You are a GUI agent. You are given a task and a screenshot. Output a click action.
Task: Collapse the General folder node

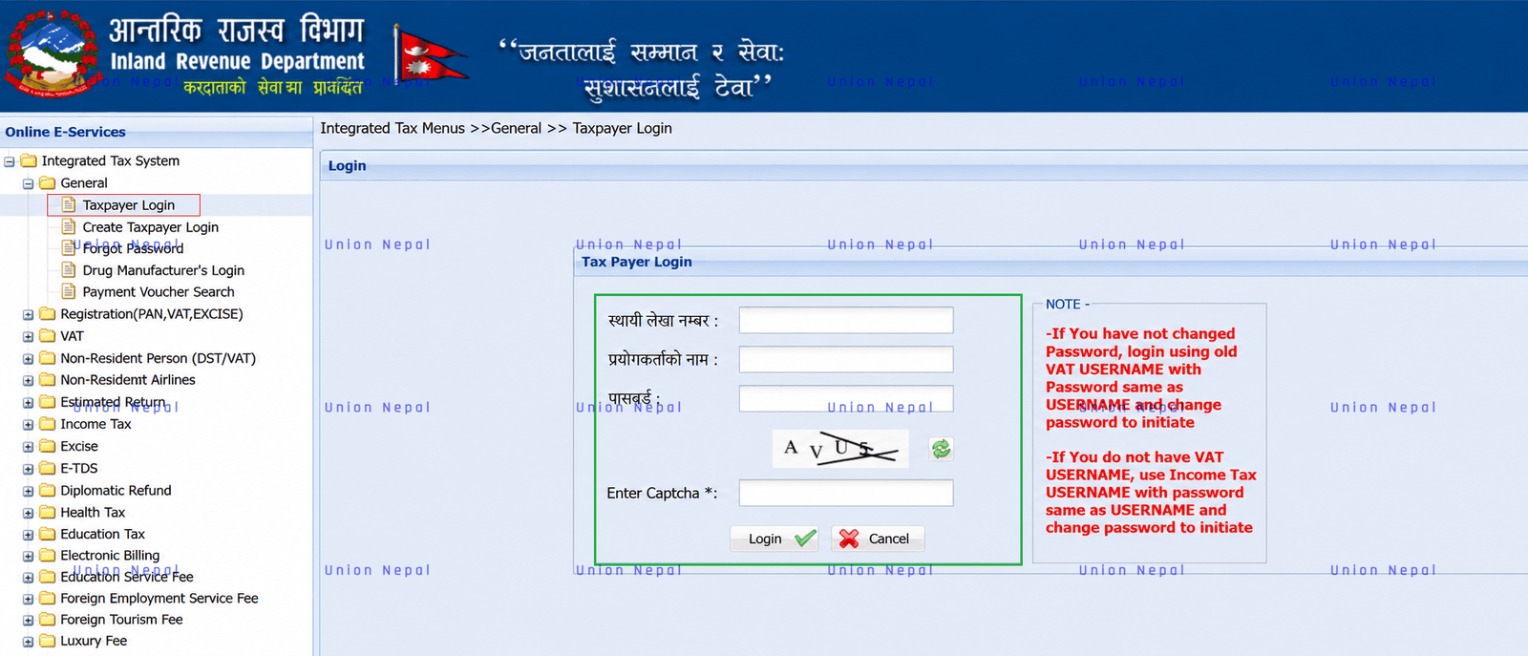point(28,183)
